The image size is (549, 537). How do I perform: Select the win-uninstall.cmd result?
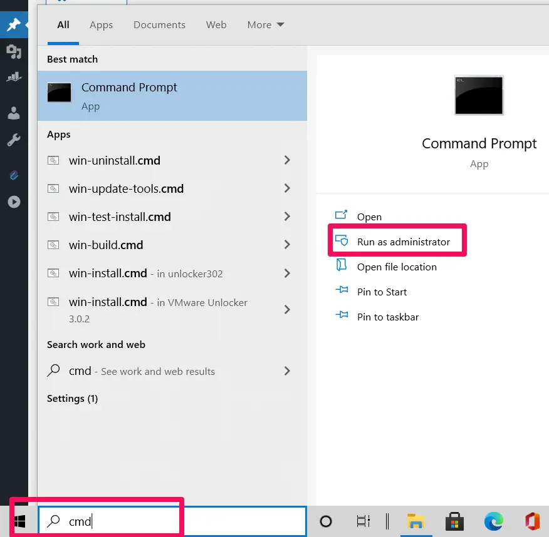pyautogui.click(x=172, y=160)
